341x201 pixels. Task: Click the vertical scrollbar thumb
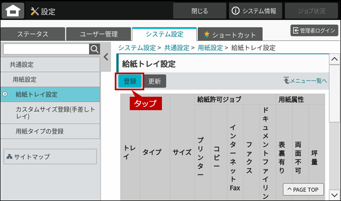[334, 94]
